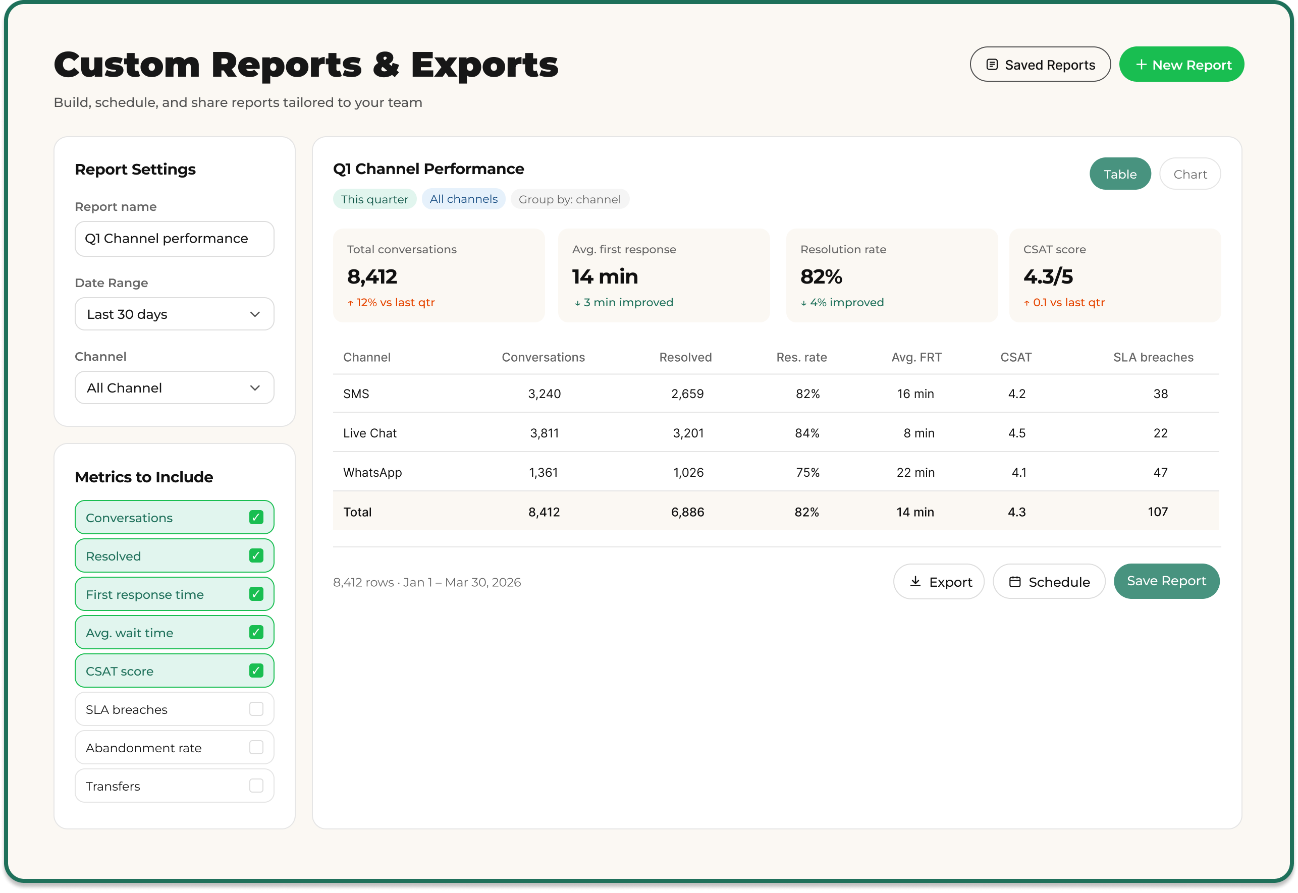1298x893 pixels.
Task: Click Live Chat CSAT value 4.5
Action: [1017, 433]
